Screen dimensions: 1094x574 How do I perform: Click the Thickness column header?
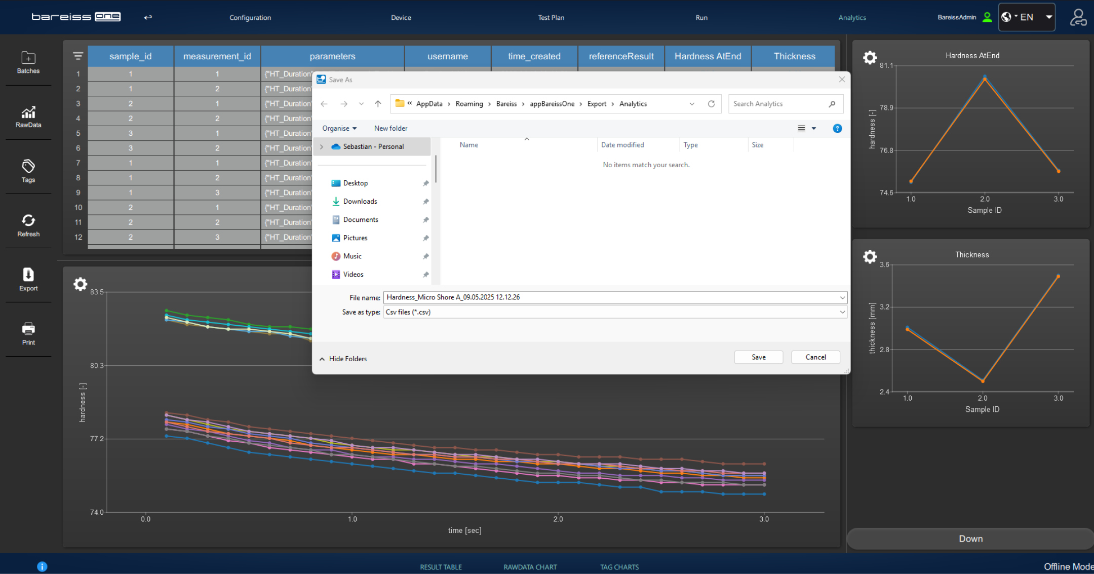click(794, 56)
